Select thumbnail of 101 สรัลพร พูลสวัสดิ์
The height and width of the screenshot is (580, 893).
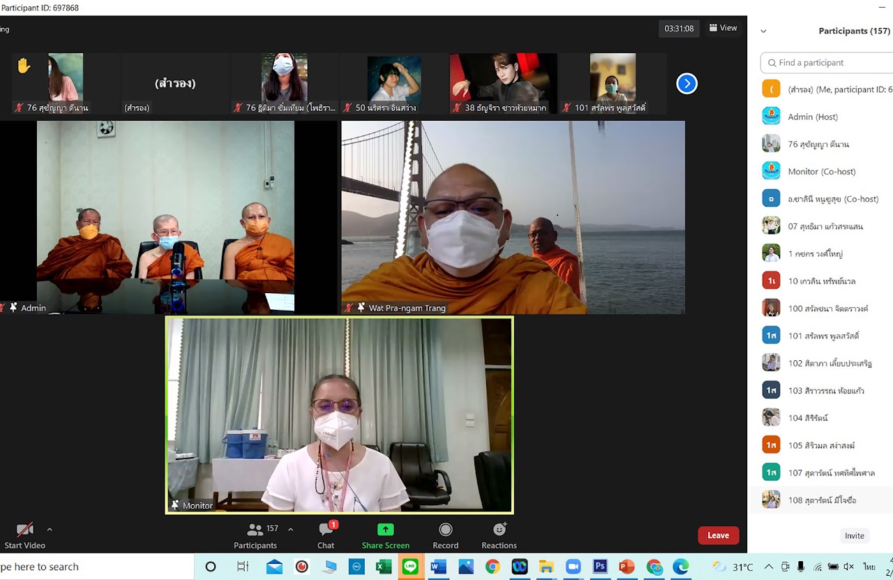click(613, 84)
